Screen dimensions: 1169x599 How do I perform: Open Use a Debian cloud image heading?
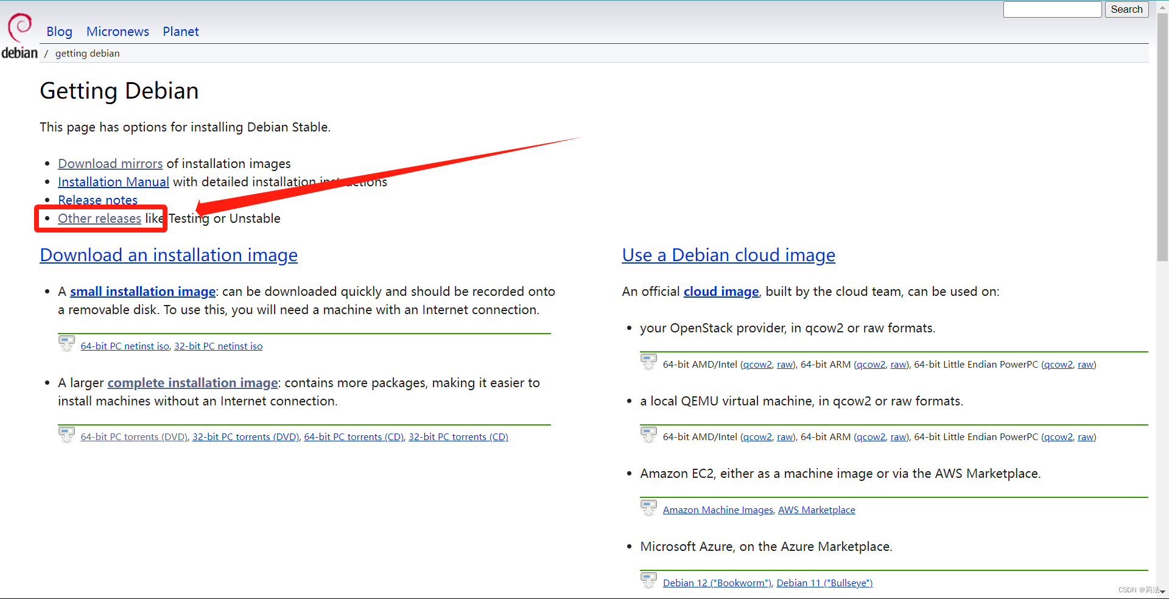coord(729,255)
